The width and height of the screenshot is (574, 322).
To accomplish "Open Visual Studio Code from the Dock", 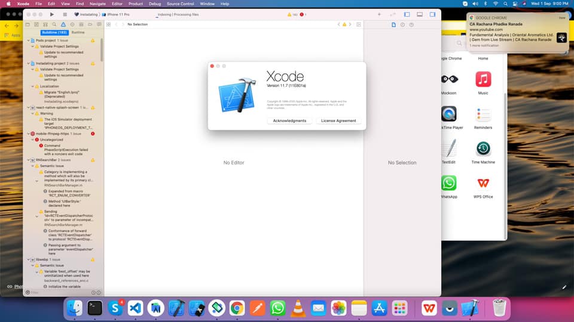I will tap(135, 308).
